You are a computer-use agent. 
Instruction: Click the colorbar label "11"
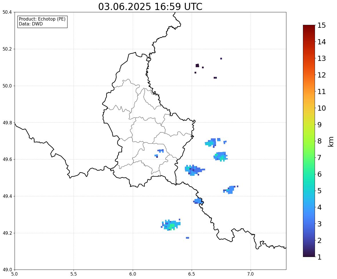(322, 91)
